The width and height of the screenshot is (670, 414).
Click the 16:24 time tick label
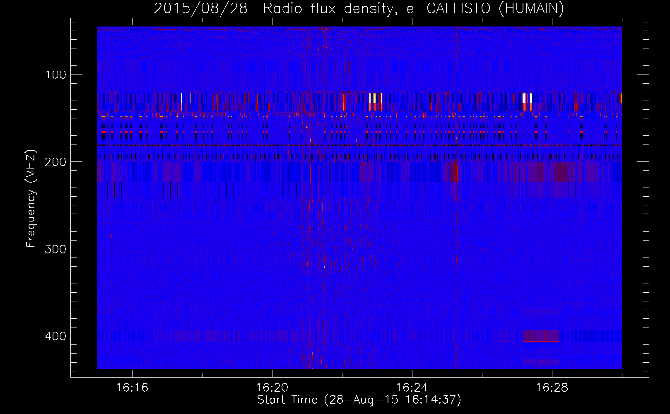click(x=412, y=388)
